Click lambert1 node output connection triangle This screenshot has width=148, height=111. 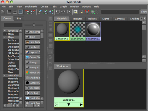[81, 104]
